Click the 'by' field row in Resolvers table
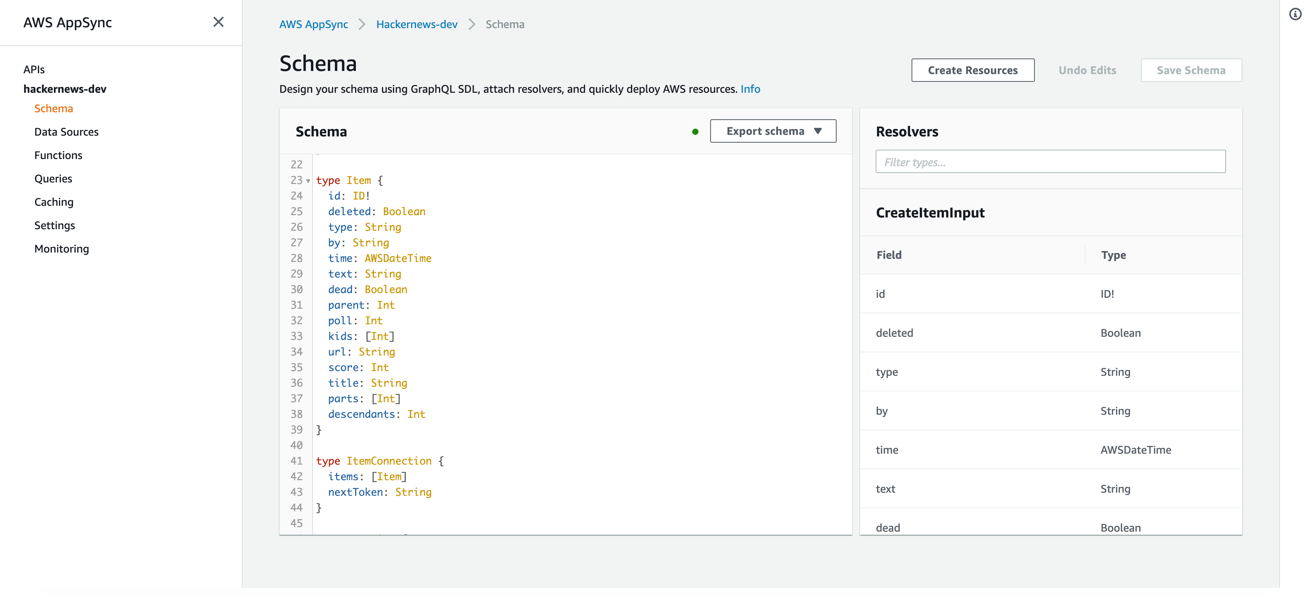Viewport: 1308px width, 594px height. click(x=1050, y=411)
